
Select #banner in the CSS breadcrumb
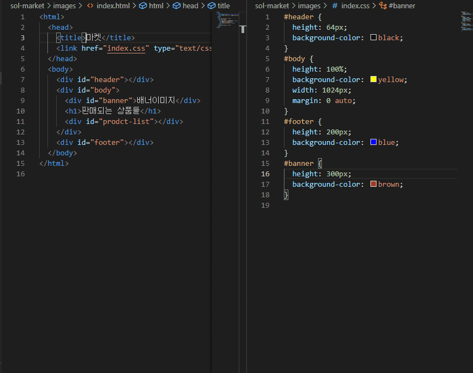pos(402,6)
